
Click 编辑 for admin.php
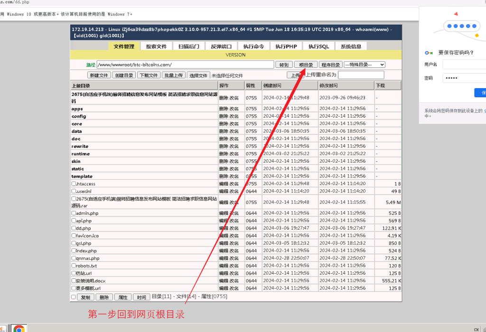tap(223, 213)
